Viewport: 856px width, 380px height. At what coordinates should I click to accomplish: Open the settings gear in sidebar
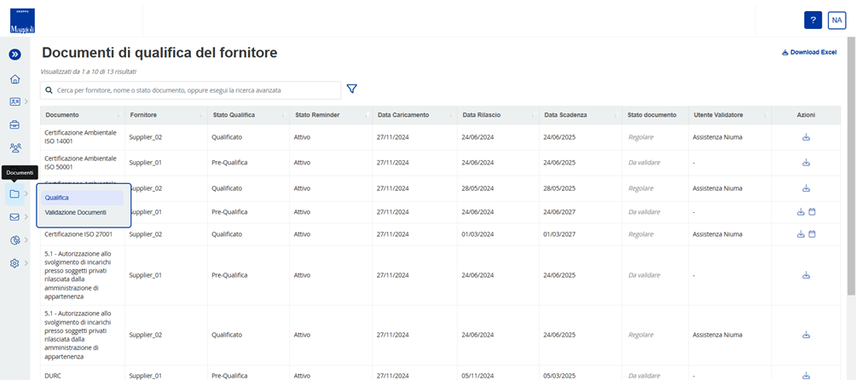(x=14, y=263)
